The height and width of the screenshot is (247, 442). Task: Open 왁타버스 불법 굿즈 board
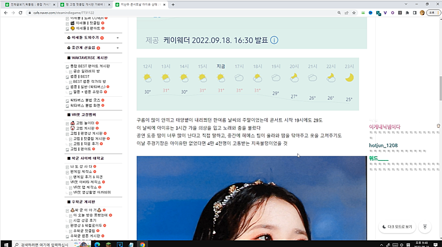coord(85,100)
